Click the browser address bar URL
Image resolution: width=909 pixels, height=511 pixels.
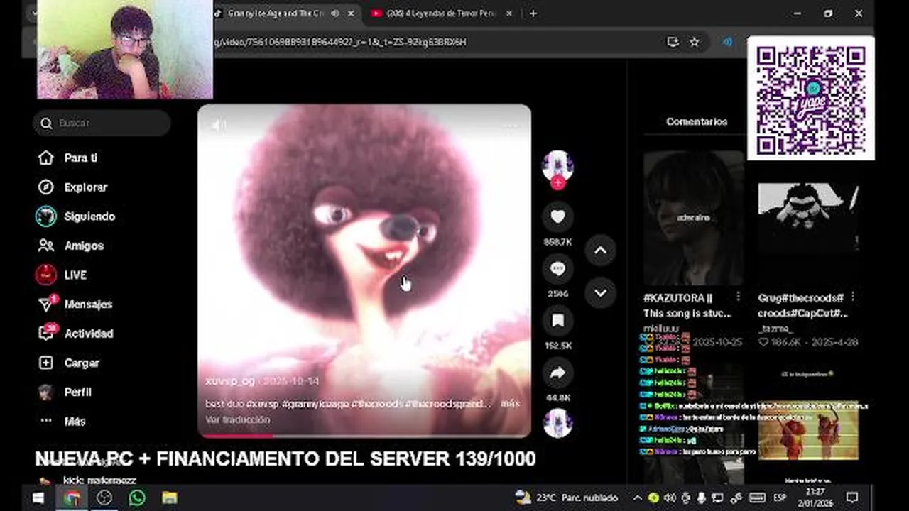coord(341,42)
